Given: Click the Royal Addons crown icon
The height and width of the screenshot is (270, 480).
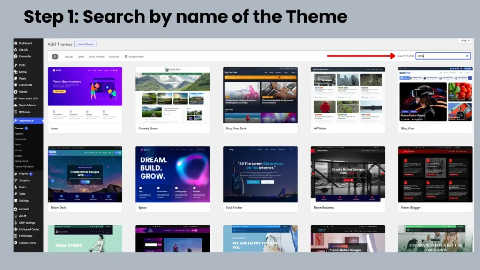Looking at the screenshot, I should point(15,105).
